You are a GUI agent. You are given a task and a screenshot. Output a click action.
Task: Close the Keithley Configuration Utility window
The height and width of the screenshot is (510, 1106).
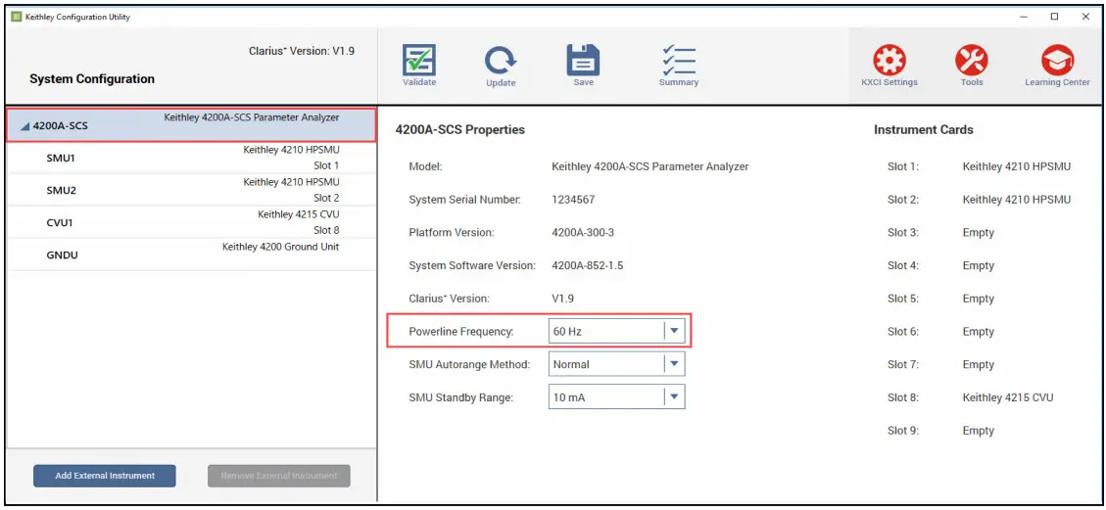pos(1085,17)
